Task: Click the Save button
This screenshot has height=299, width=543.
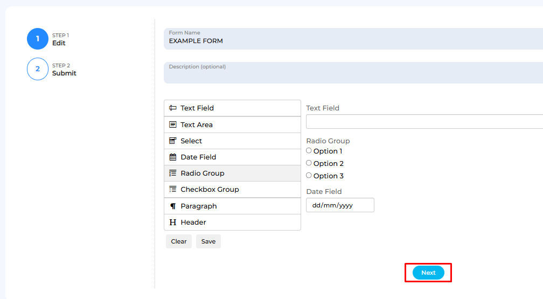Action: (x=208, y=241)
